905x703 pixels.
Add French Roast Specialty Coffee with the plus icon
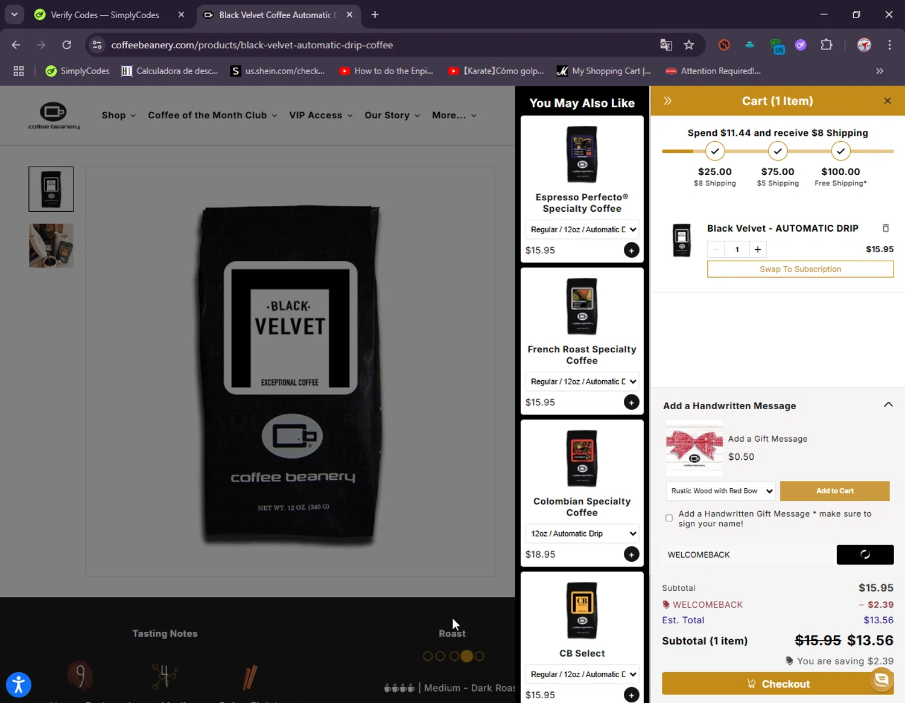click(x=631, y=402)
